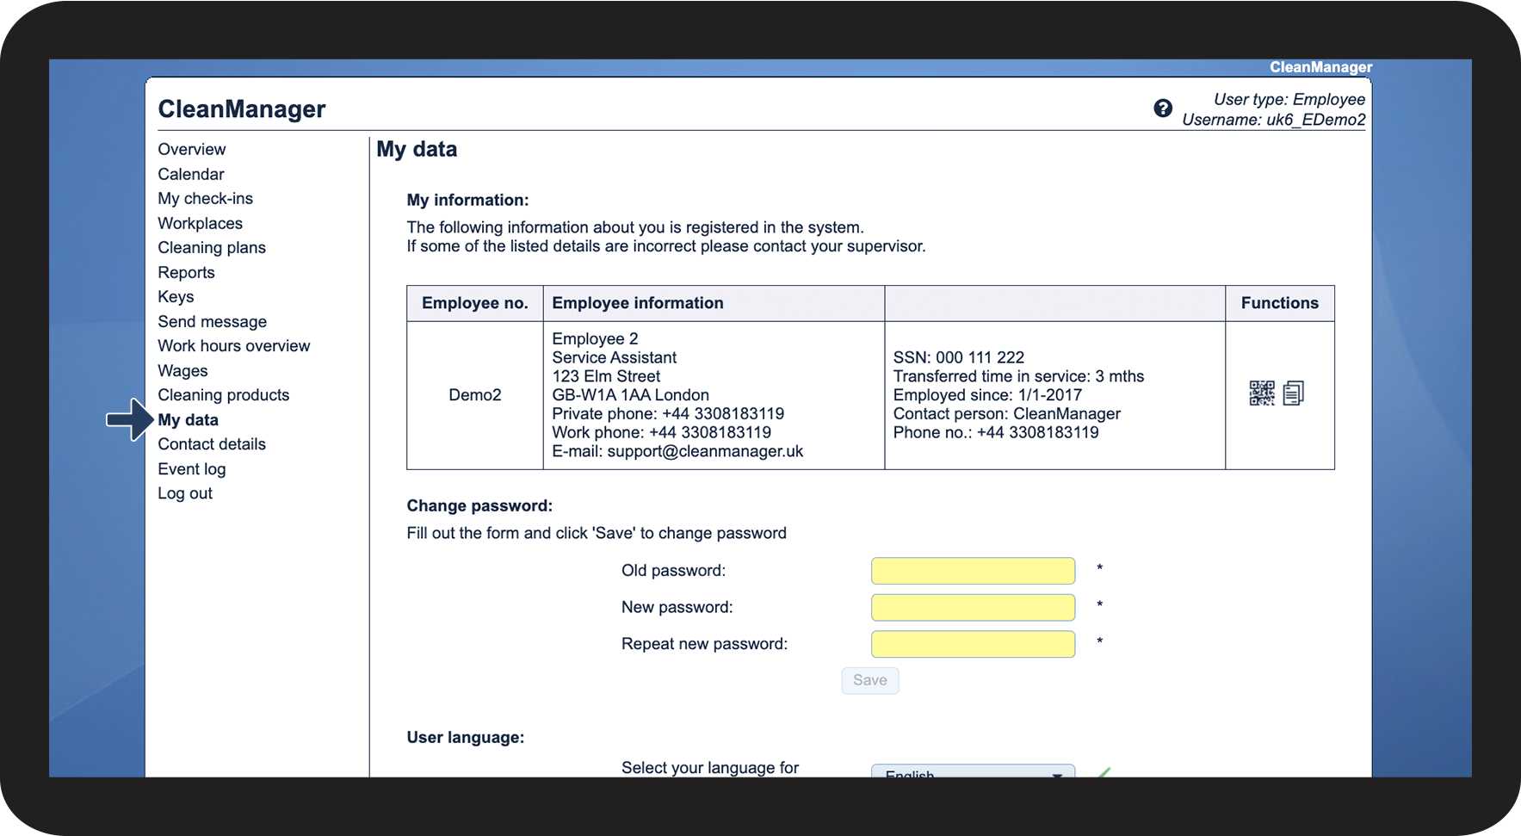The height and width of the screenshot is (836, 1521).
Task: Select My check-ins in sidebar
Action: tap(205, 199)
